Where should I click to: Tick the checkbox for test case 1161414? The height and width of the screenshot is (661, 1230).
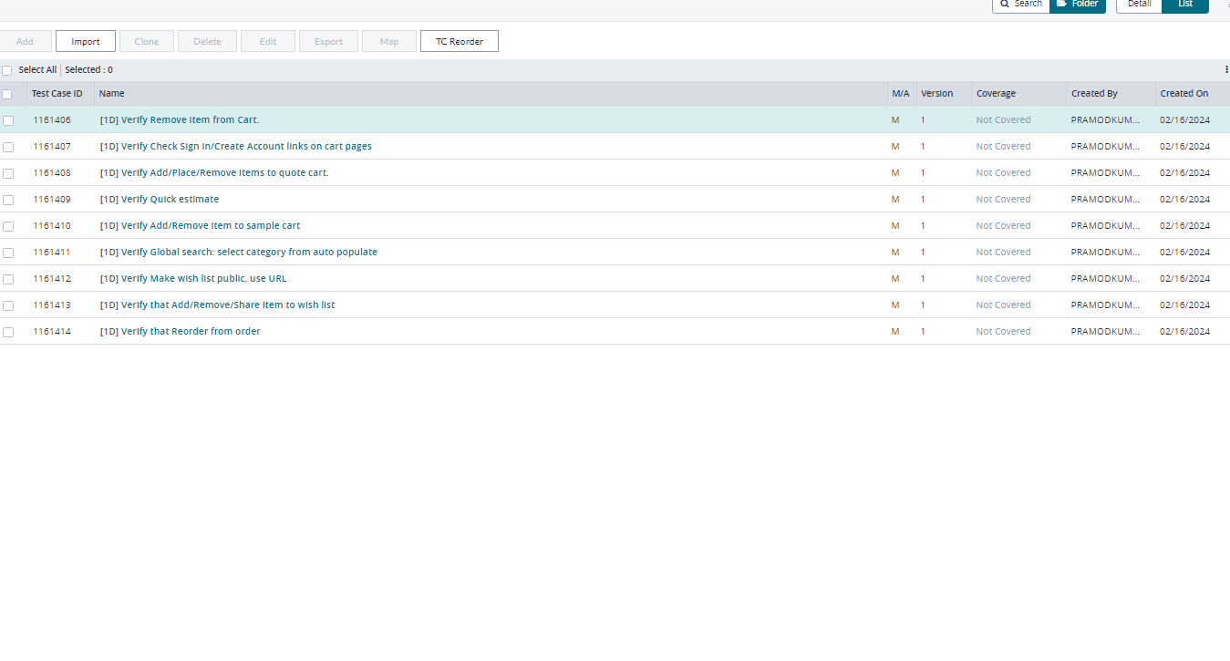tap(8, 332)
